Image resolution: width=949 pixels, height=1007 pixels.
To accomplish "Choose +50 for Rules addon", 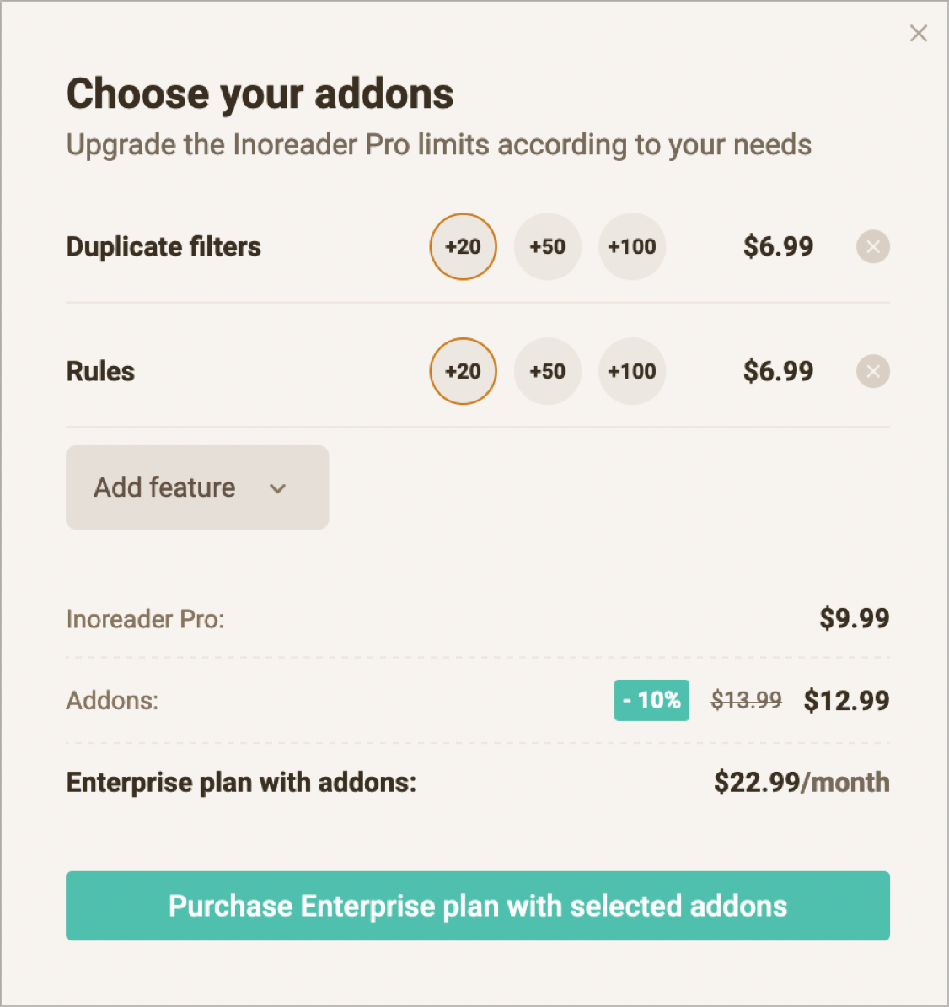I will pos(548,371).
